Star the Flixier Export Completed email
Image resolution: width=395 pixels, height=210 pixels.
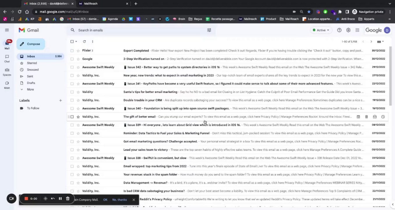(78, 51)
